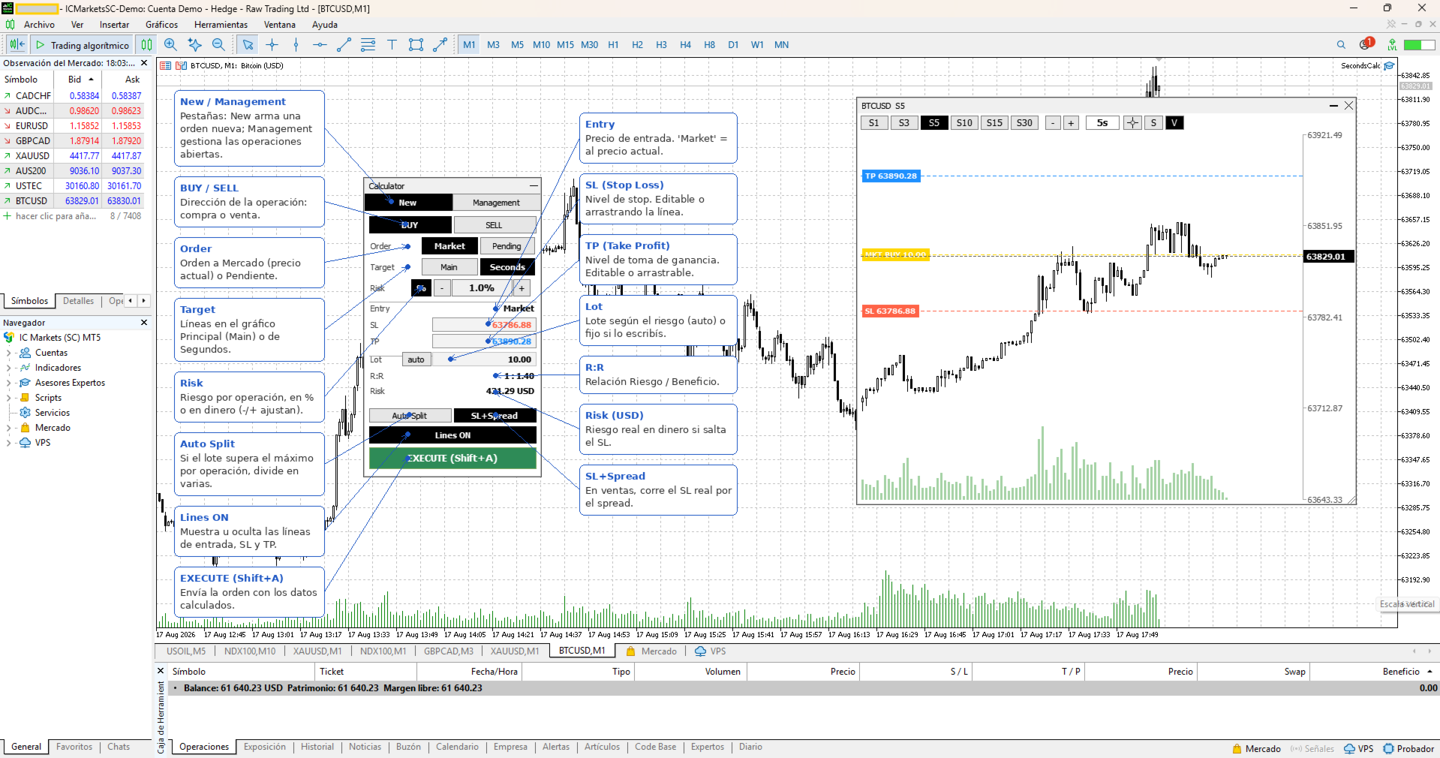Viewport: 1440px width, 758px height.
Task: Click EXECUTE (Shift+A) button
Action: click(x=452, y=458)
